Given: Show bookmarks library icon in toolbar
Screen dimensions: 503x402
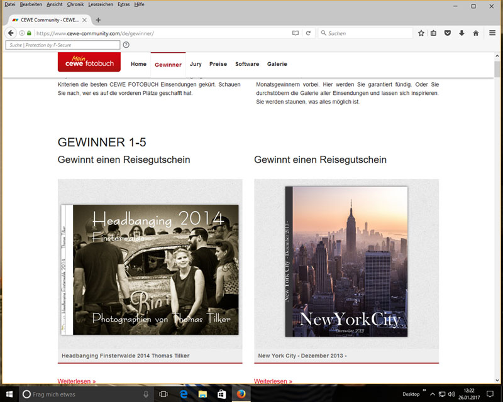Looking at the screenshot, I should 434,33.
